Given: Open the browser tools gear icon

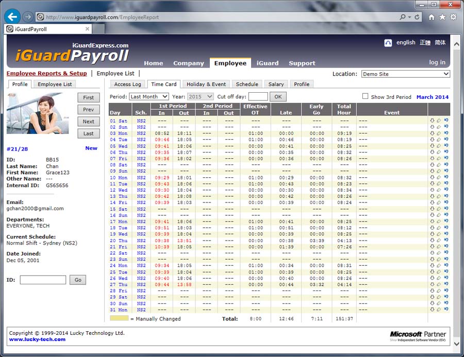Looking at the screenshot, I should point(453,17).
